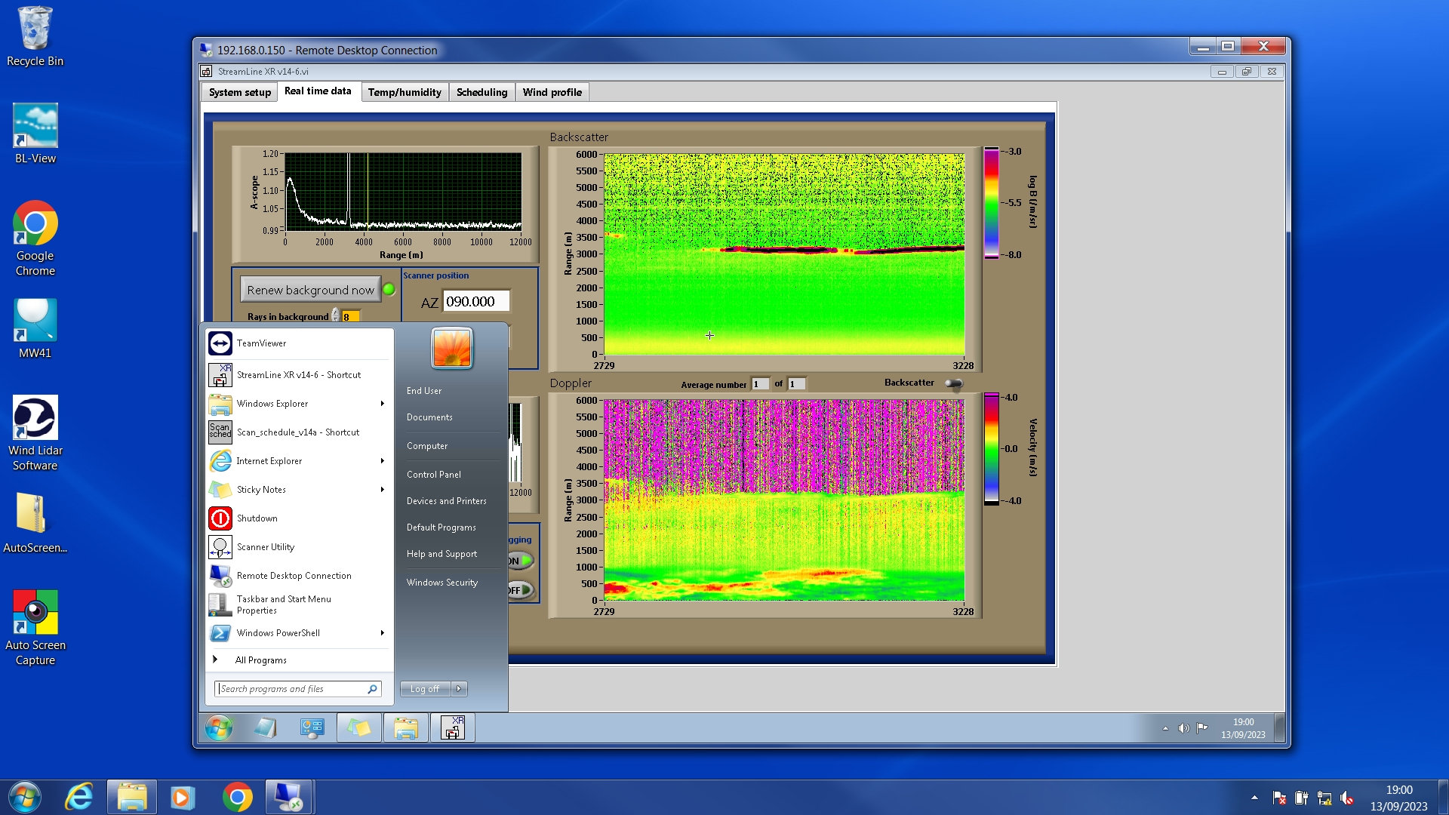Open Scanner Utility from start menu

(265, 547)
